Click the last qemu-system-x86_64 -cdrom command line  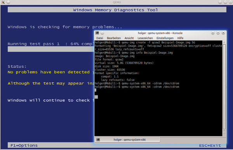137,87
